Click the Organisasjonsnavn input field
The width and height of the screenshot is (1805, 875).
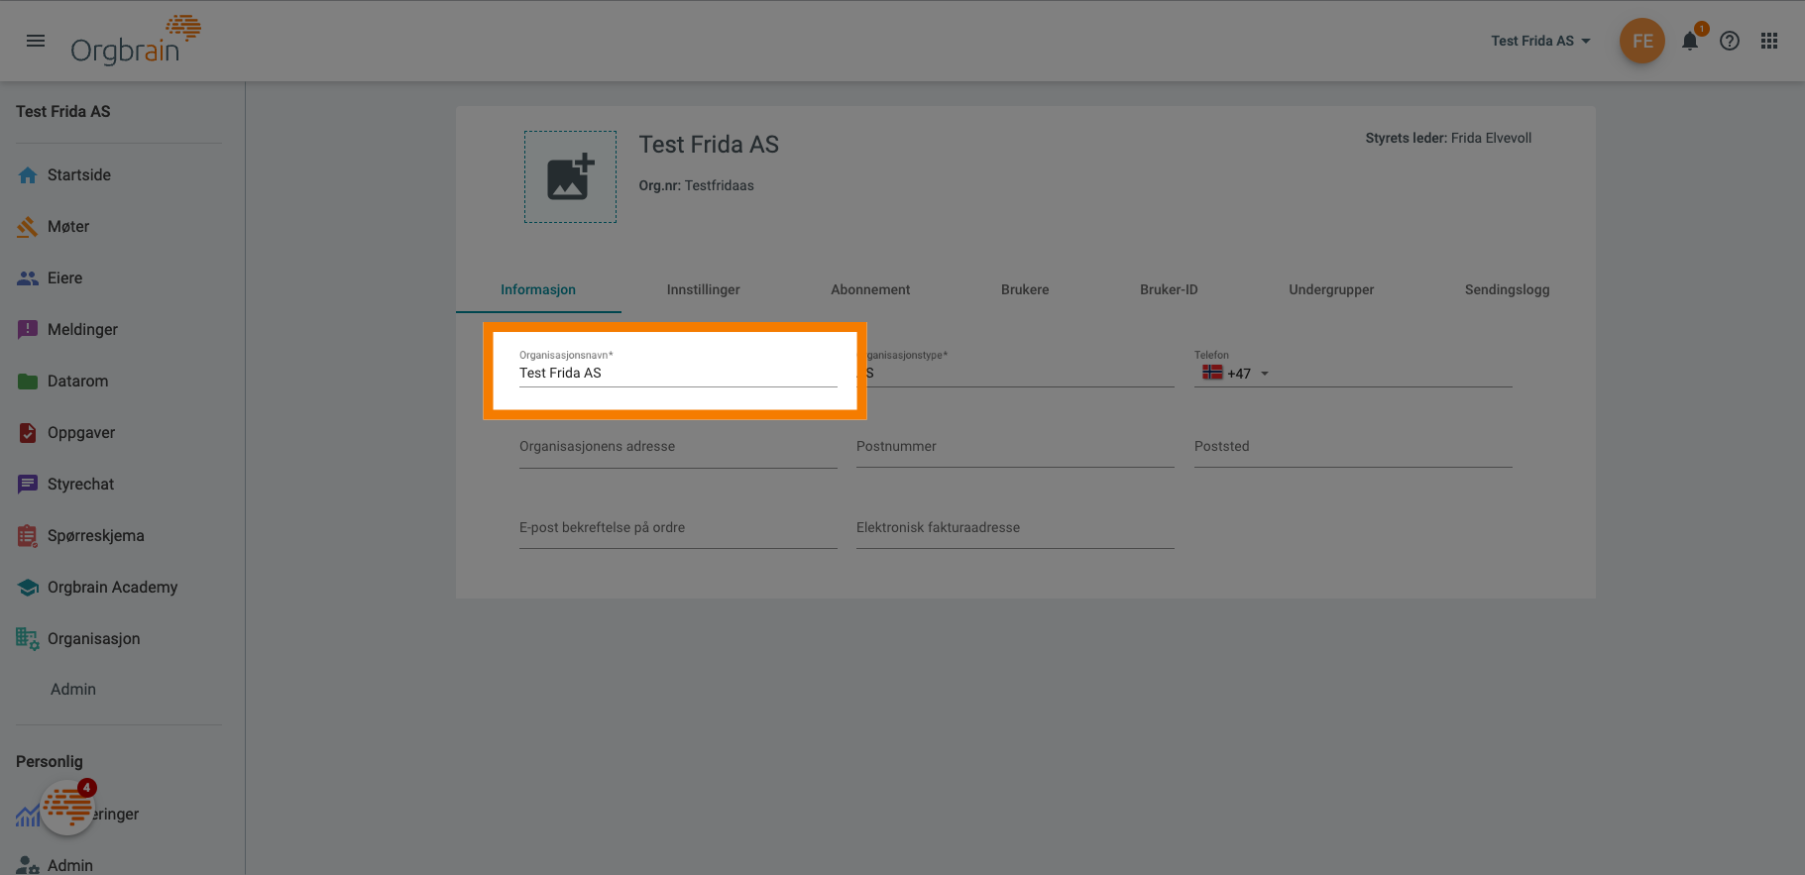pos(677,373)
